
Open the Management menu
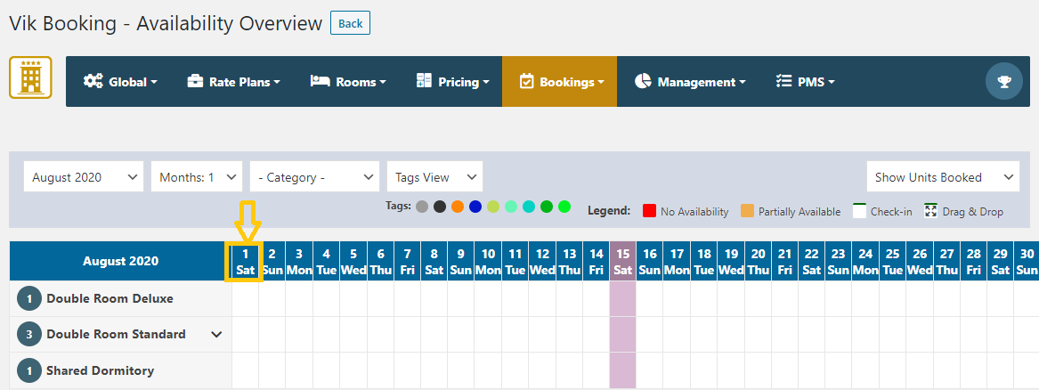pyautogui.click(x=690, y=82)
